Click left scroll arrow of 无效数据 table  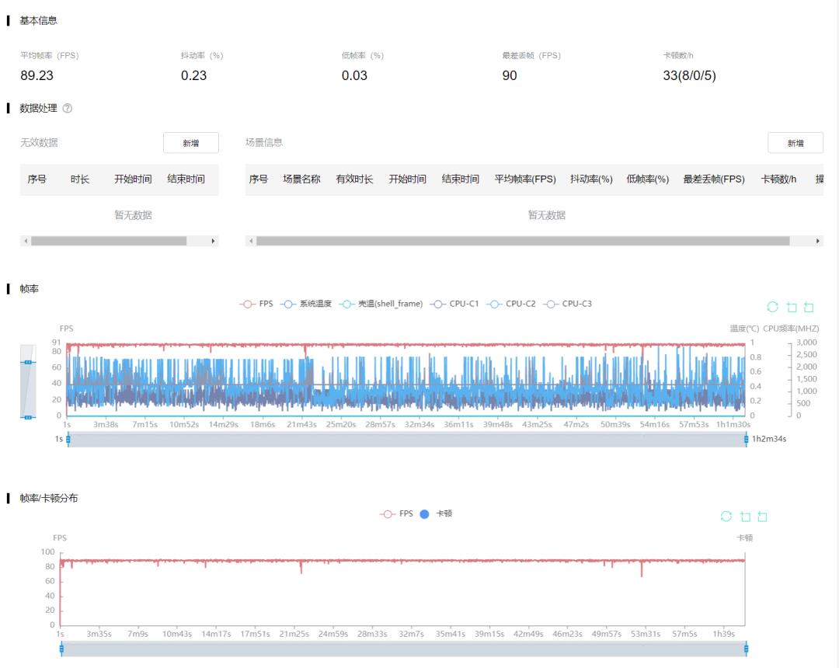click(x=26, y=242)
